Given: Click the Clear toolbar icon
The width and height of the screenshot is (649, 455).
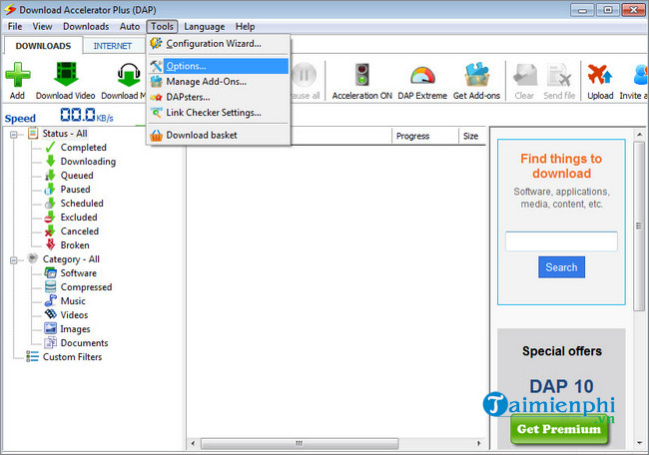Looking at the screenshot, I should (524, 75).
